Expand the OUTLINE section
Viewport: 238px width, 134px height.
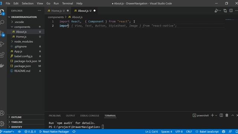(x=16, y=117)
